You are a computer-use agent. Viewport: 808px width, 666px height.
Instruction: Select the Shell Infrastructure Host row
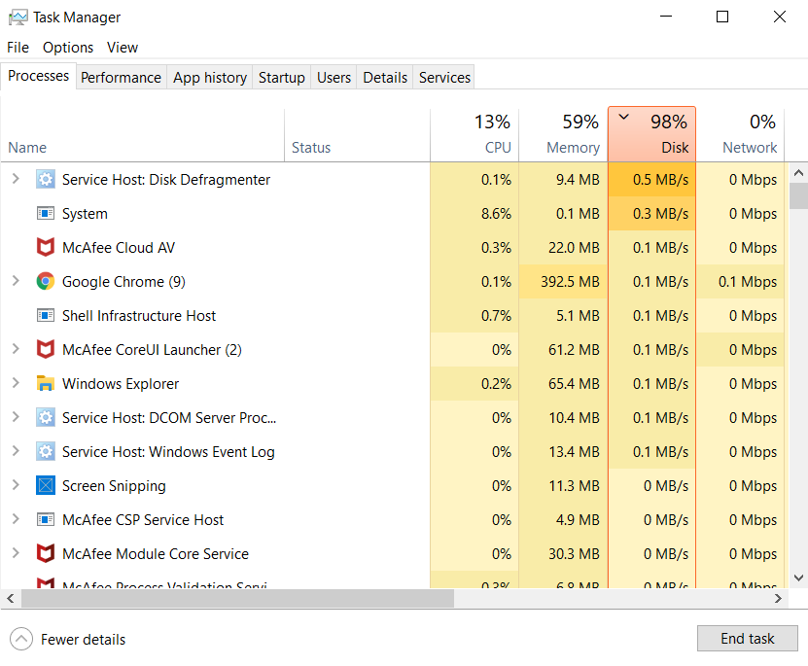[x=392, y=315]
